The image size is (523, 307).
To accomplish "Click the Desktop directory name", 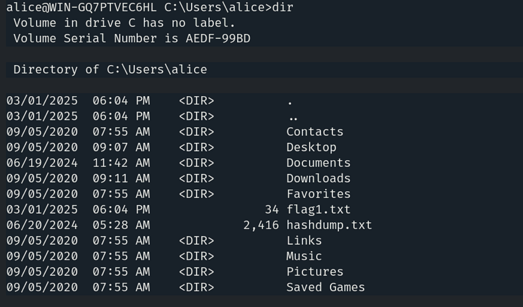I will [311, 148].
